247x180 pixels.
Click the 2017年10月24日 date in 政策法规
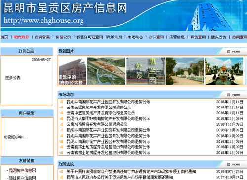(x=230, y=177)
